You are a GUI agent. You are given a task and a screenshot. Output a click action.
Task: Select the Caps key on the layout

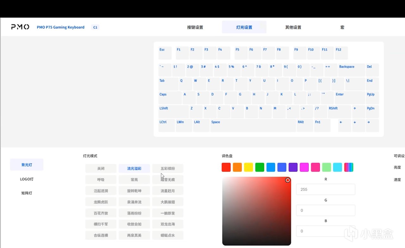[170, 98]
